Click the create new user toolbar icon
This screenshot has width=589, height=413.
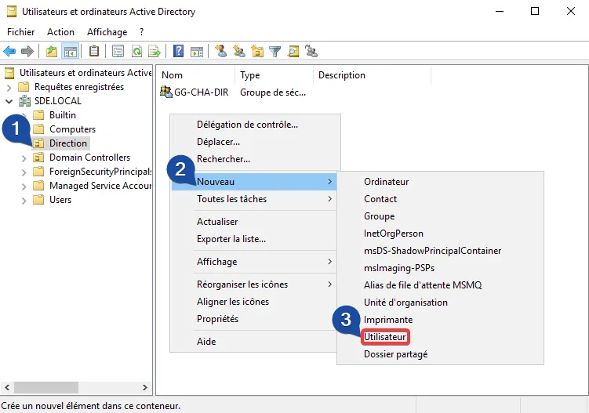(221, 52)
